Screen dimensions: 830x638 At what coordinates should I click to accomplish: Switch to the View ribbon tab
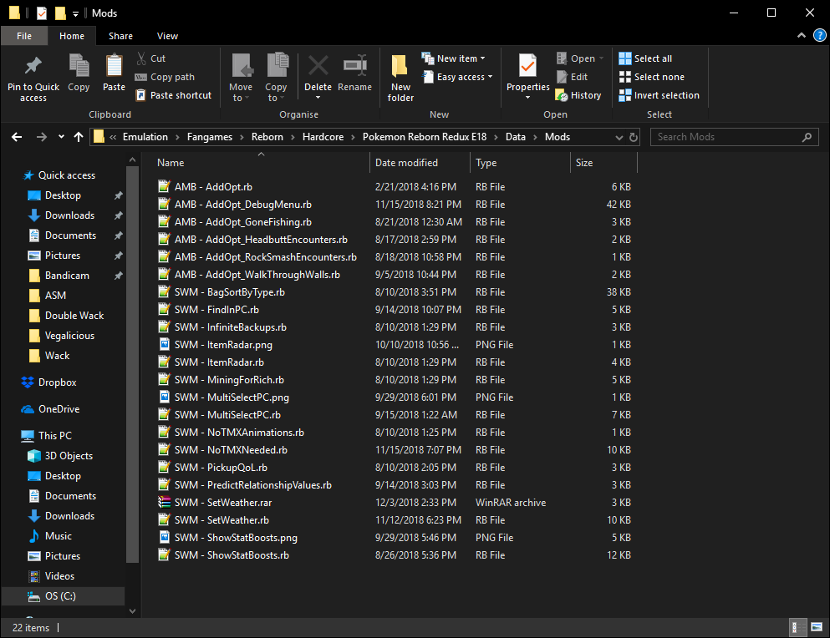167,36
